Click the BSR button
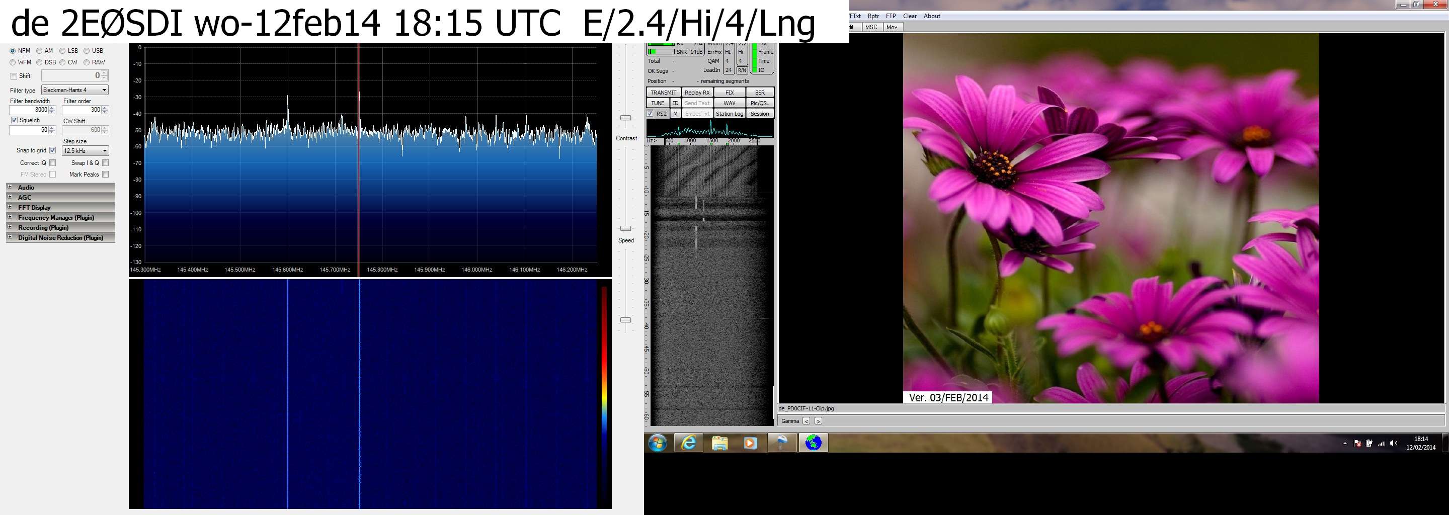 click(760, 93)
